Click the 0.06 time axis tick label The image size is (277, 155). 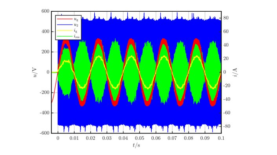click(156, 138)
